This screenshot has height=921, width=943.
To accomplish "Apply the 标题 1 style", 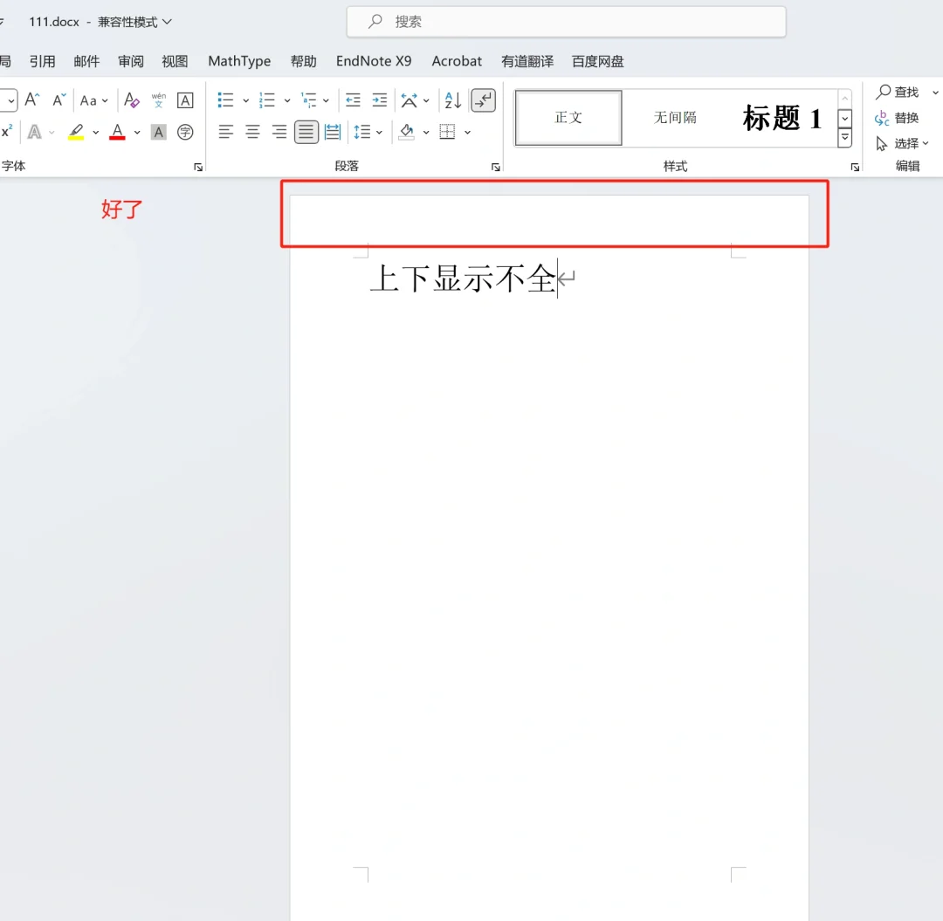I will coord(781,118).
